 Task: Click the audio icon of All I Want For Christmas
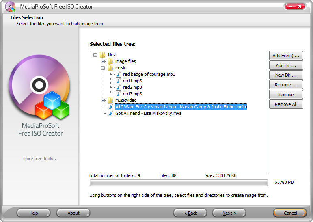click(x=110, y=107)
